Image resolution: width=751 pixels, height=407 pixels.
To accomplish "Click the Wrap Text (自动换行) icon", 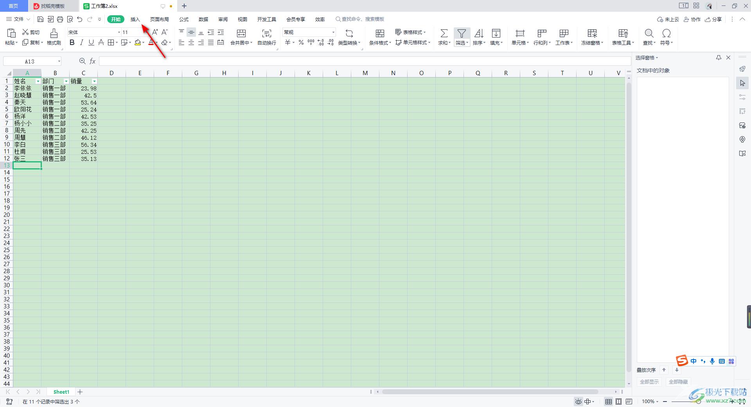I will tap(267, 33).
